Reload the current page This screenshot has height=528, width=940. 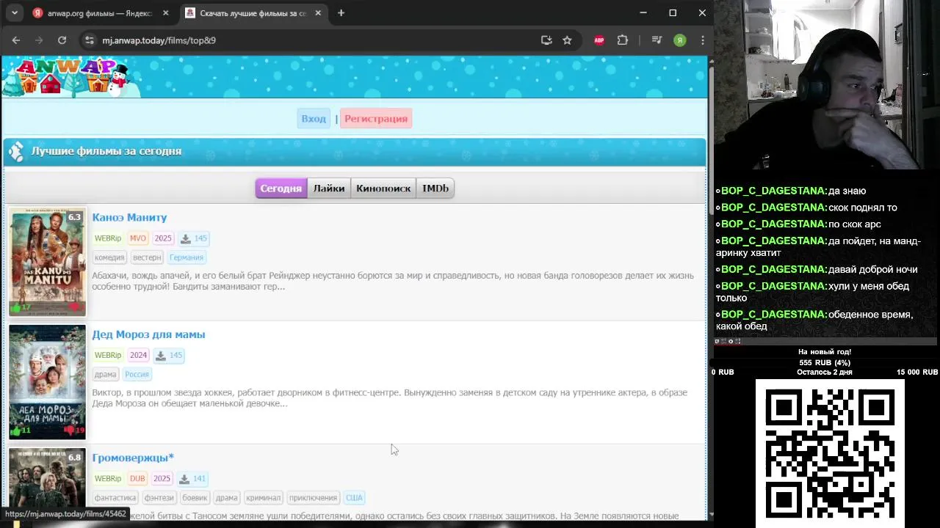click(62, 40)
